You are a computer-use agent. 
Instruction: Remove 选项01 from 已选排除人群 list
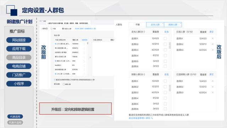coord(212,81)
